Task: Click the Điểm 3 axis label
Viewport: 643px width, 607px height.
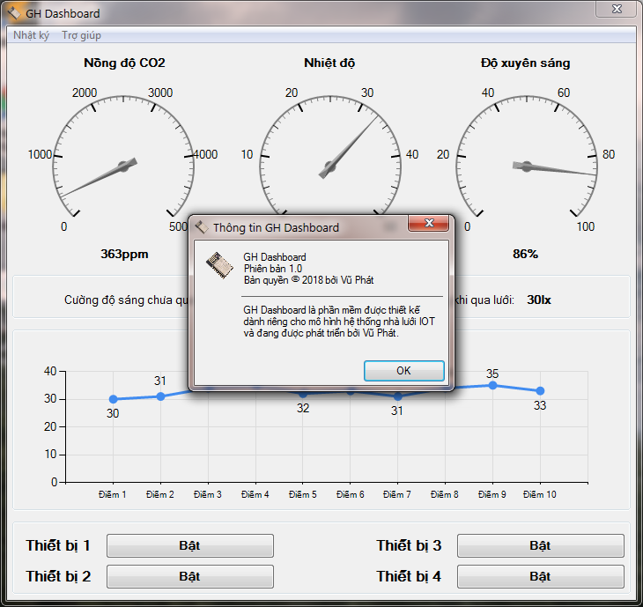Action: tap(208, 494)
